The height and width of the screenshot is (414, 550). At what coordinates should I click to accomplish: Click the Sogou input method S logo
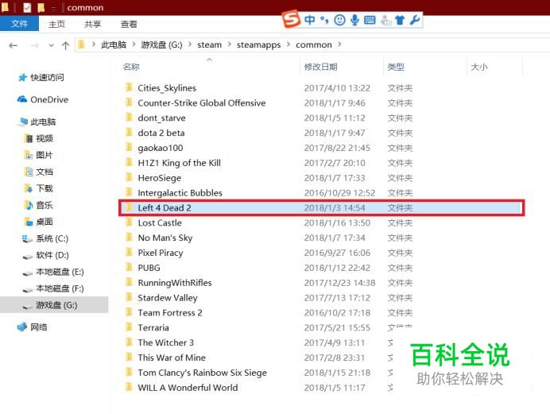pos(291,19)
